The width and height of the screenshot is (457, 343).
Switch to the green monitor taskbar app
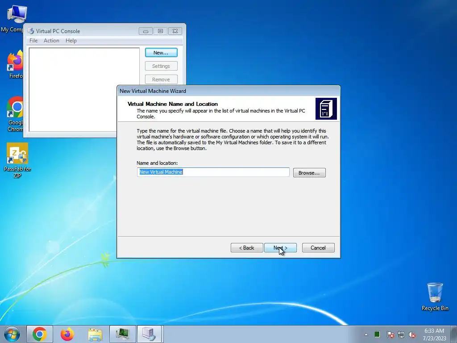[123, 334]
